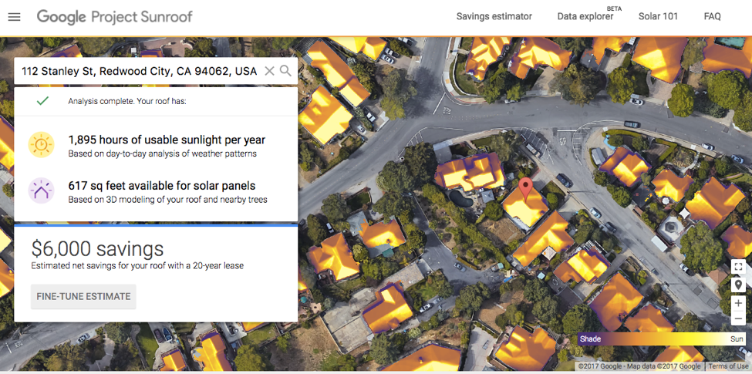Screen dimensions: 752x374
Task: Clear the address with the X icon
Action: (269, 71)
